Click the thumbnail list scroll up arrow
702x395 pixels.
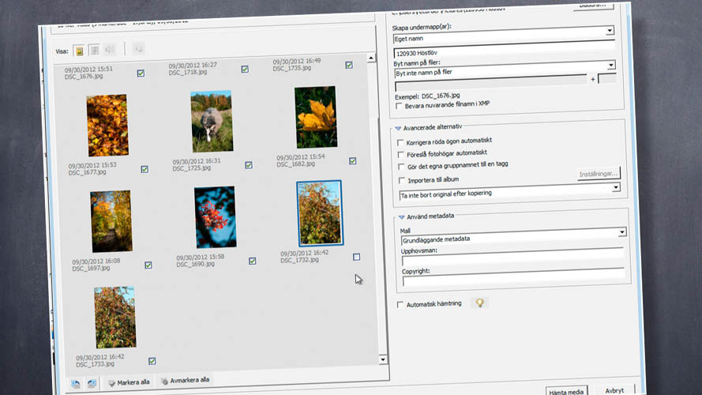(370, 58)
